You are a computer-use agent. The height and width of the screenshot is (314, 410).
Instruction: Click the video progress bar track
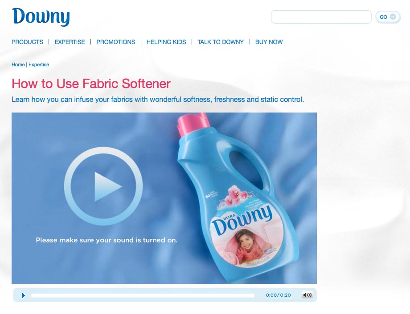(x=143, y=295)
